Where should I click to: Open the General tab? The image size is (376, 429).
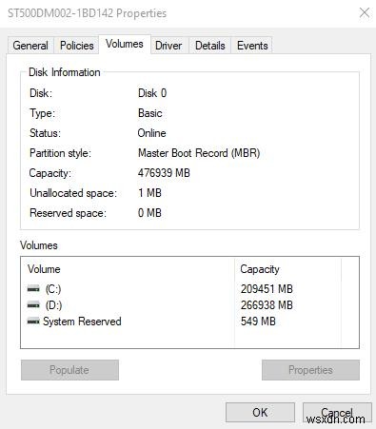click(30, 46)
